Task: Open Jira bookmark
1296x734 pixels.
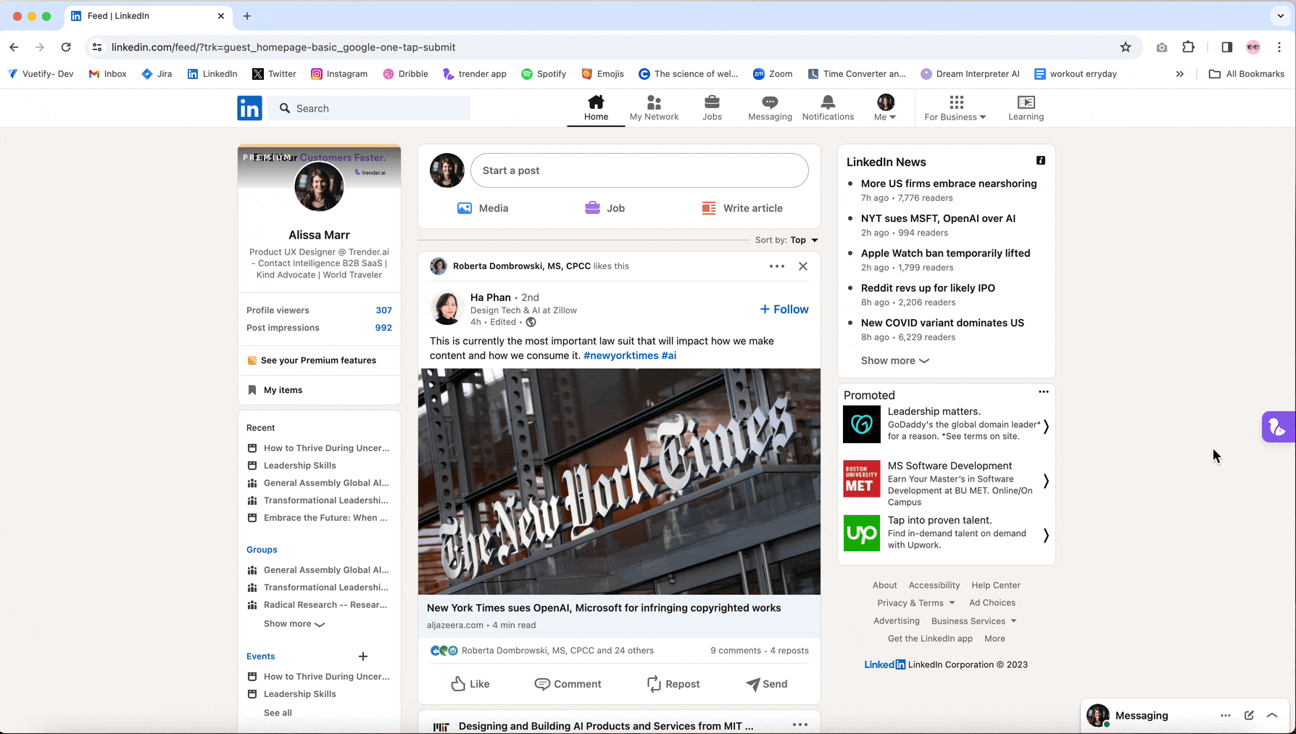Action: (x=157, y=74)
